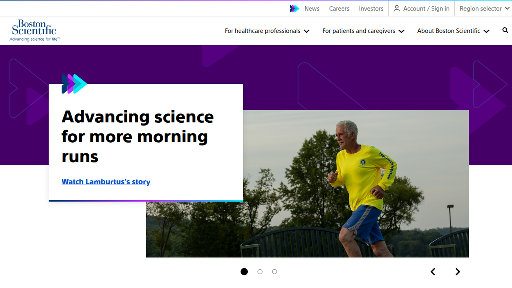This screenshot has width=512, height=288.
Task: Watch Lamburtus's story link
Action: pyautogui.click(x=106, y=182)
